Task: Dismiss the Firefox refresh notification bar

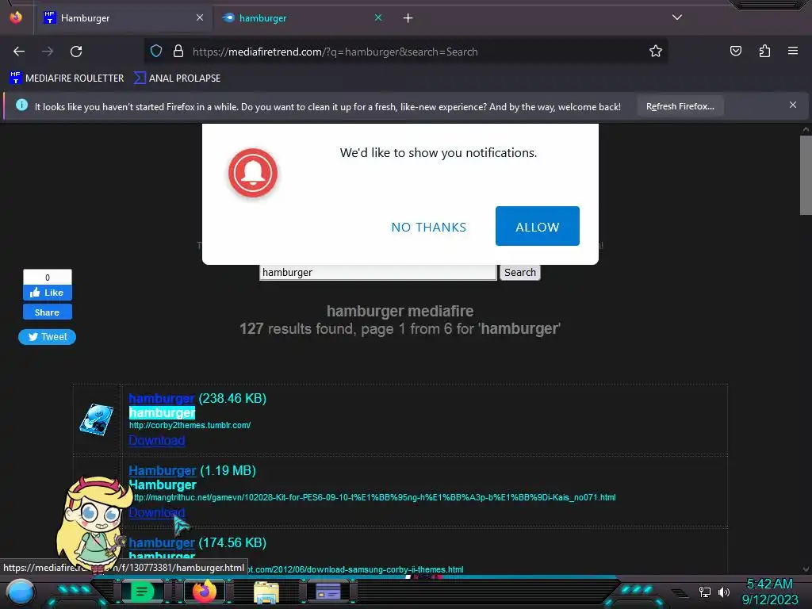Action: (x=792, y=105)
